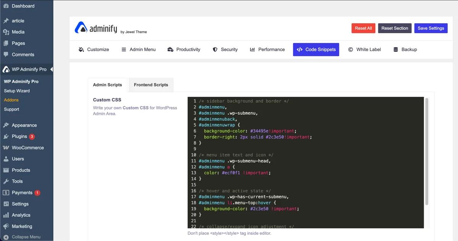Click the Media library icon

[x=6, y=32]
